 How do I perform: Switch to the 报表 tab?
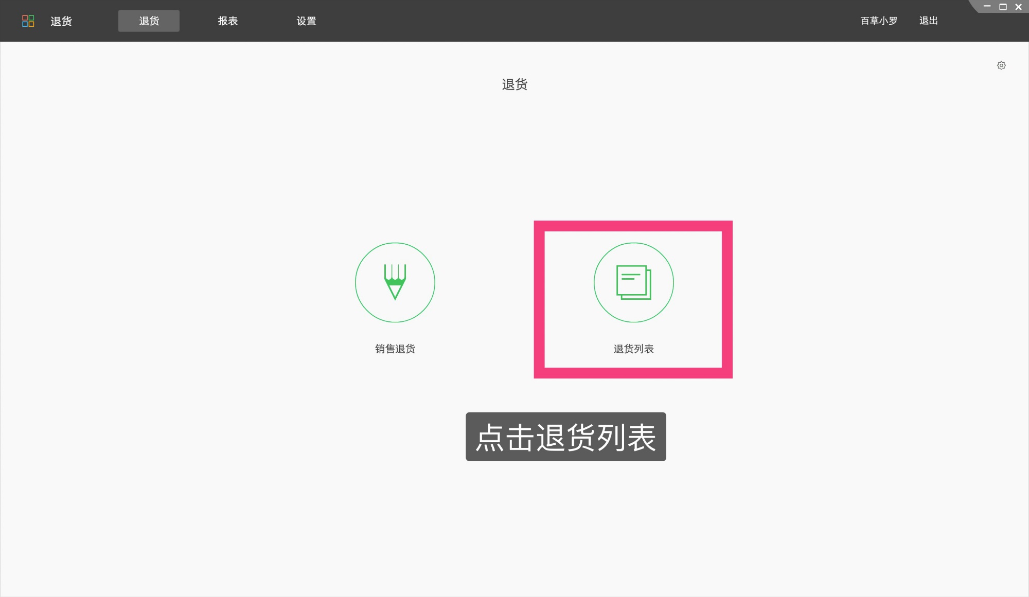(x=227, y=21)
